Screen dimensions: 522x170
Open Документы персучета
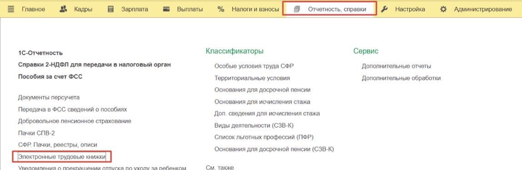(x=49, y=97)
